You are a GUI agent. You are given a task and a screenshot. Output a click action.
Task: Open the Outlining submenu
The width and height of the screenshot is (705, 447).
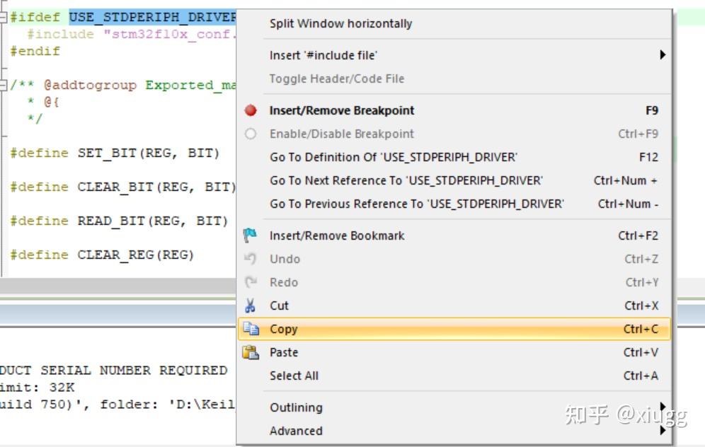pyautogui.click(x=454, y=407)
